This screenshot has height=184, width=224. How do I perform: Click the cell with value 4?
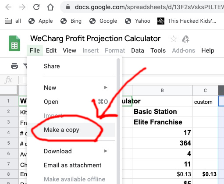(x=162, y=154)
